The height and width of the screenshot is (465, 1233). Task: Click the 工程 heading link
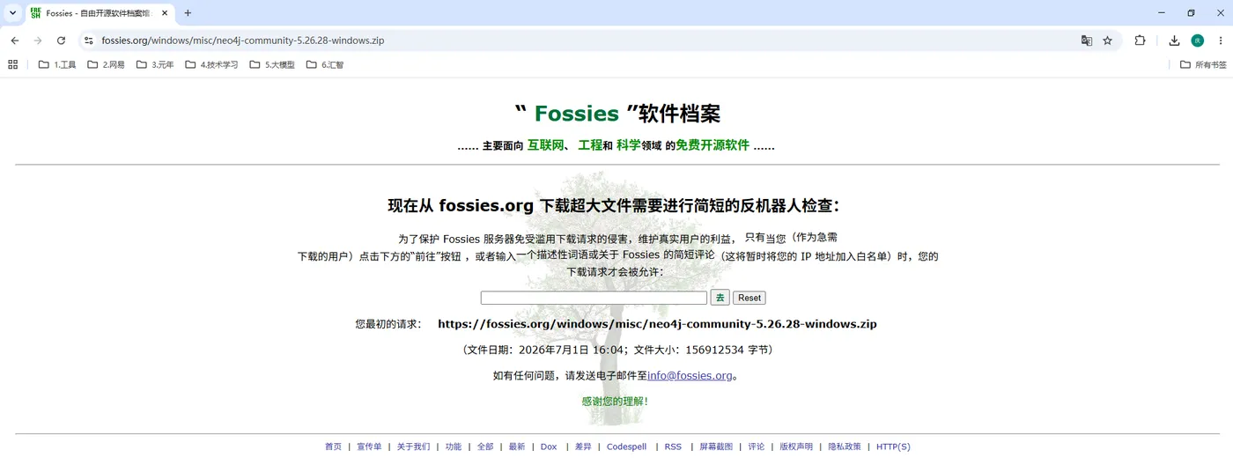tap(590, 145)
